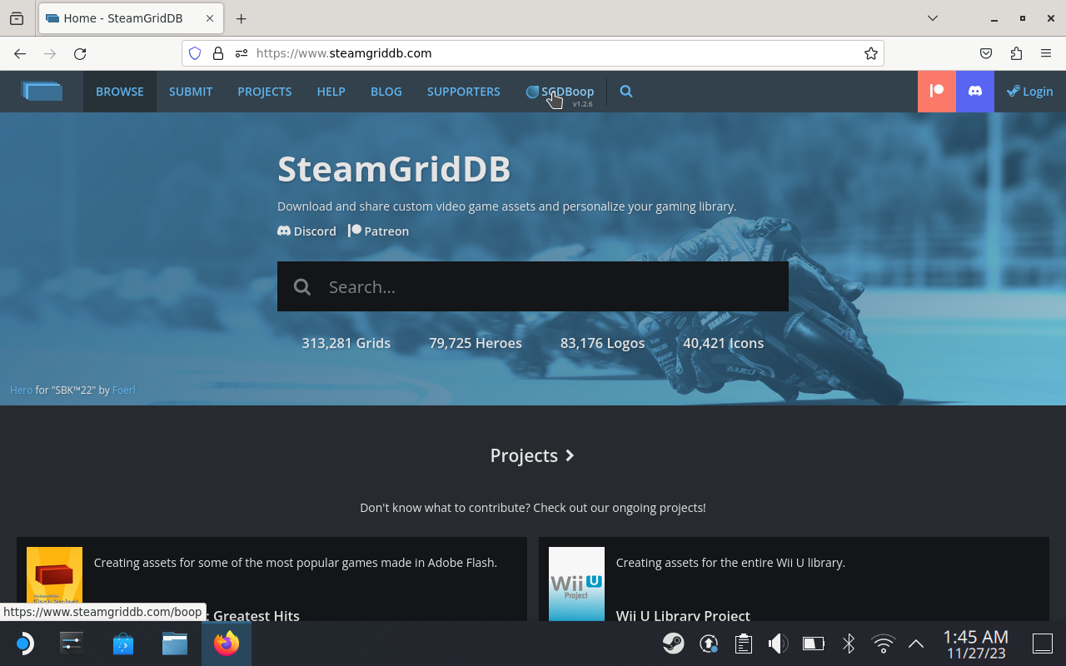
Task: Open the navbar search magnifier icon
Action: point(626,92)
